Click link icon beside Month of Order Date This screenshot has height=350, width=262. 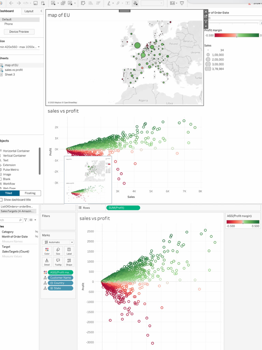pyautogui.click(x=37, y=237)
